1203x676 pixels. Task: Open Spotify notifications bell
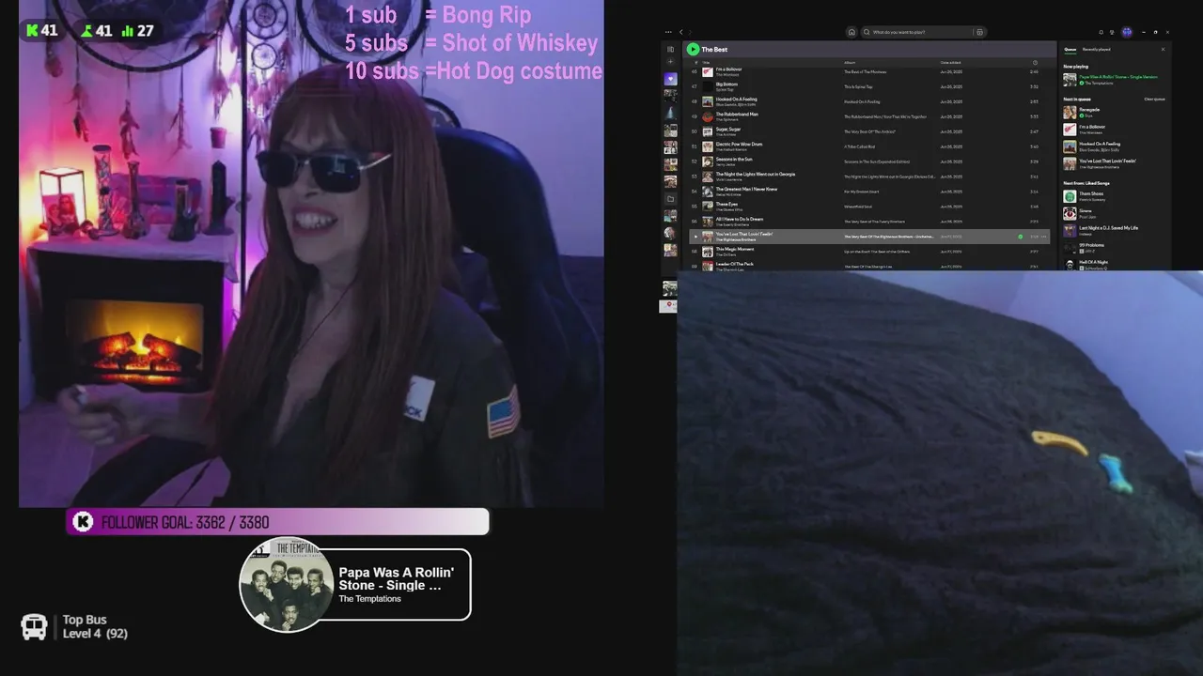[x=1101, y=32]
